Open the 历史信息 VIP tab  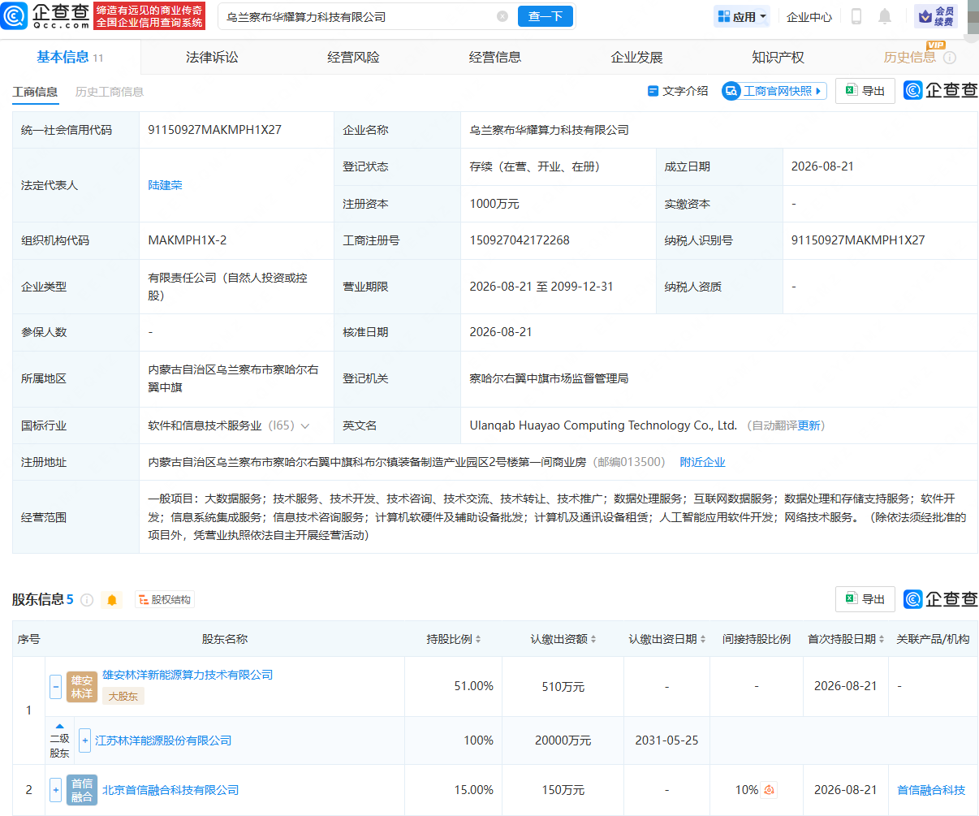(x=909, y=58)
